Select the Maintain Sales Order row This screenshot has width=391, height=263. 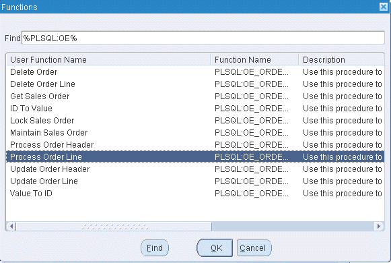[195, 133]
